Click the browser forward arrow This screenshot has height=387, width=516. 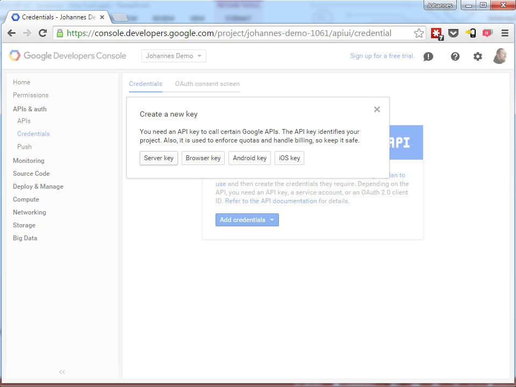(x=27, y=33)
